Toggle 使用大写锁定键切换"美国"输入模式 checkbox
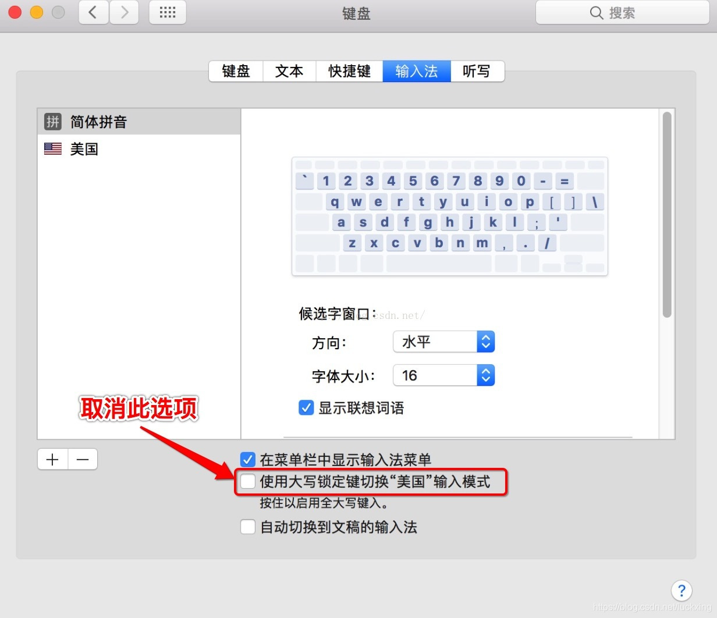The width and height of the screenshot is (717, 618). pos(248,481)
